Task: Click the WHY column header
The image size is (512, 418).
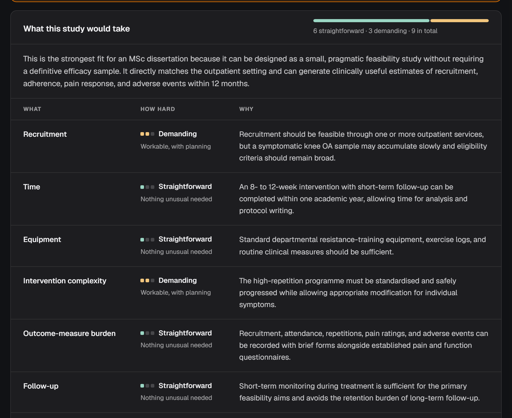Action: (246, 109)
